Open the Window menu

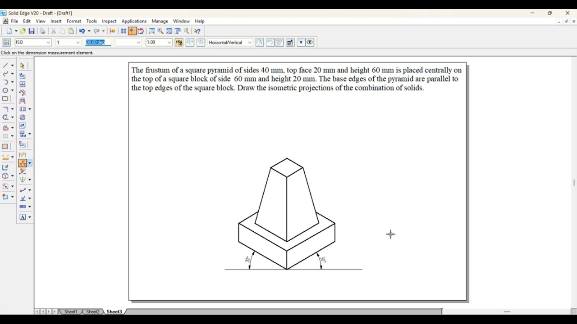tap(181, 21)
